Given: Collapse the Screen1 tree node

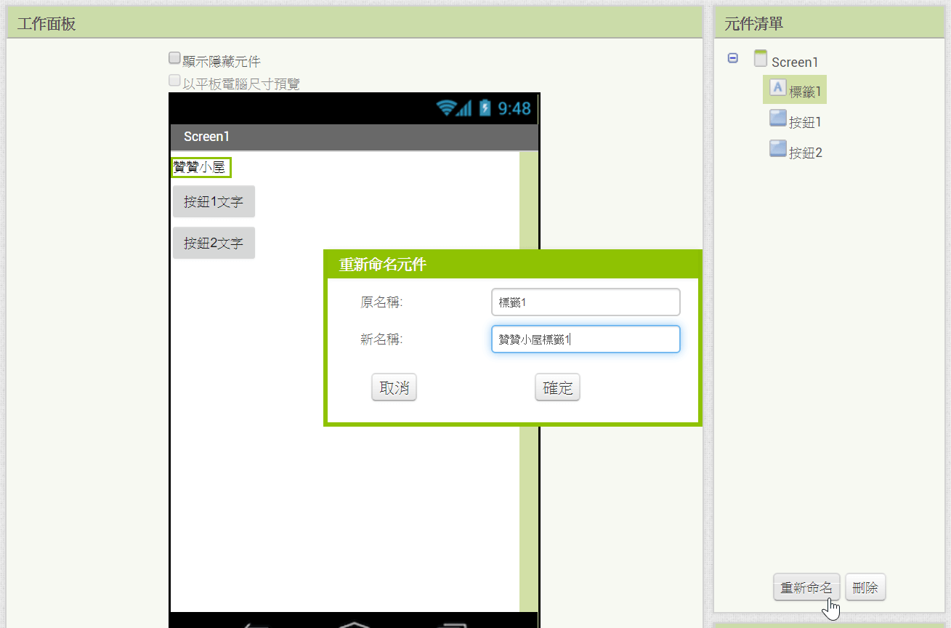Looking at the screenshot, I should click(x=733, y=58).
